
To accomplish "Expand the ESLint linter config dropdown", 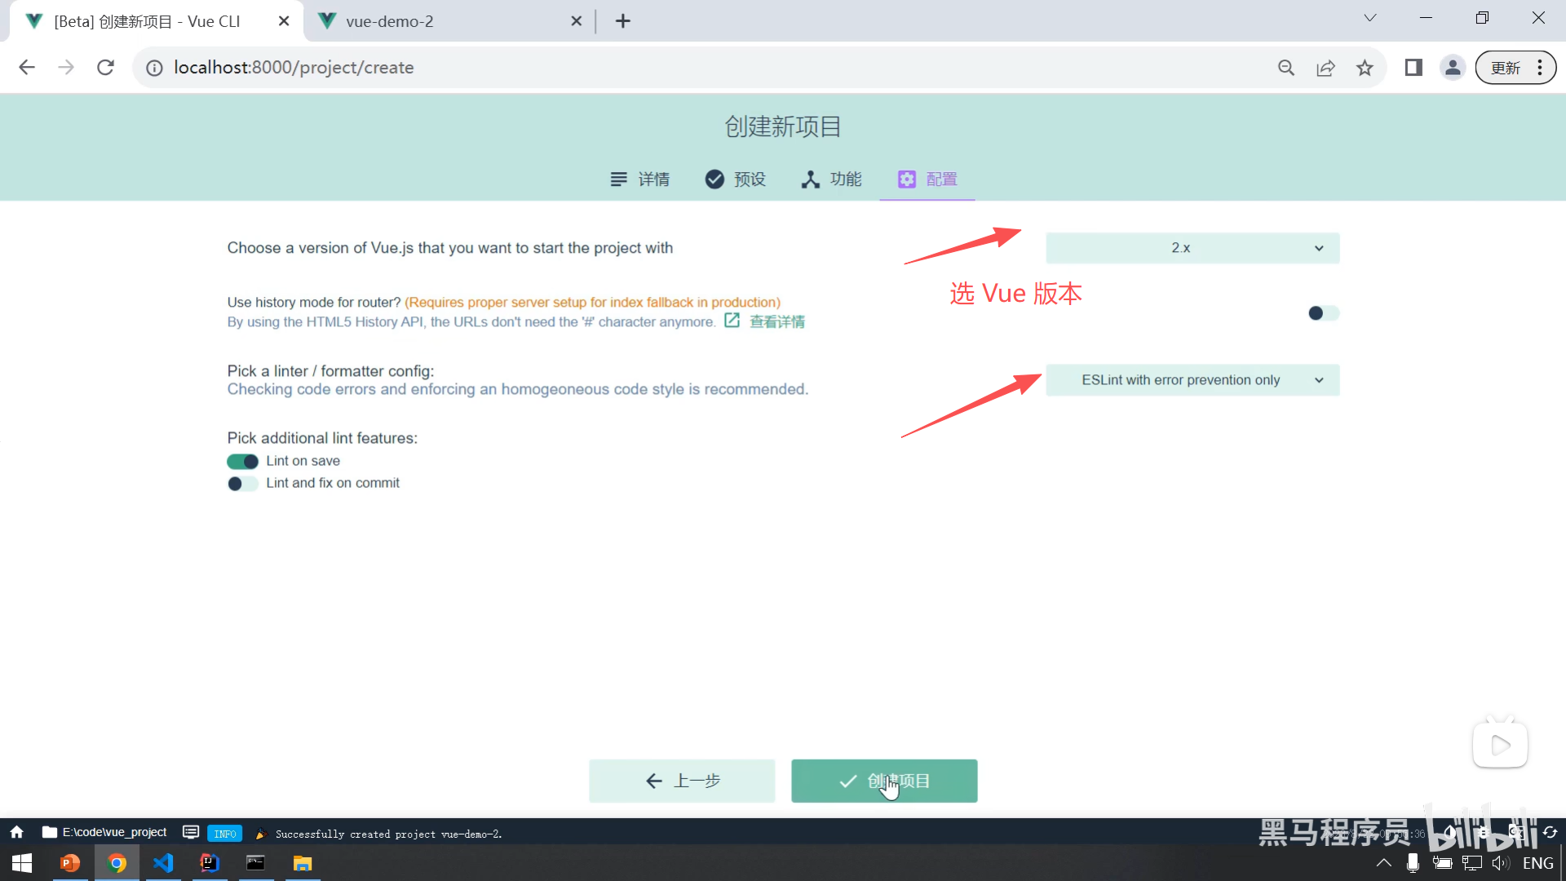I will point(1192,380).
